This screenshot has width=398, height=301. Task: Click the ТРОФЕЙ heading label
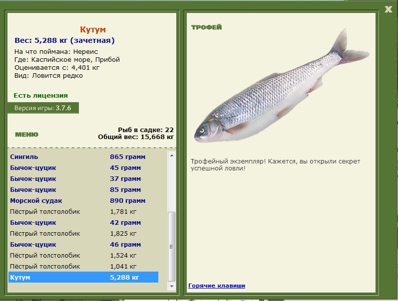(206, 27)
